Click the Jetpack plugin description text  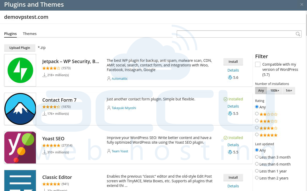(159, 65)
